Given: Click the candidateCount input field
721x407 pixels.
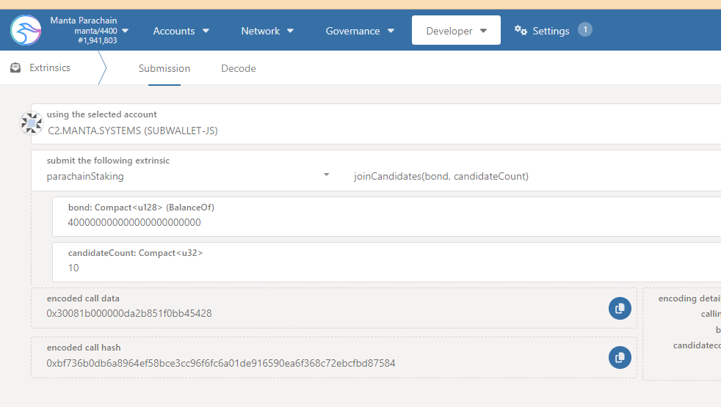Looking at the screenshot, I should click(387, 263).
